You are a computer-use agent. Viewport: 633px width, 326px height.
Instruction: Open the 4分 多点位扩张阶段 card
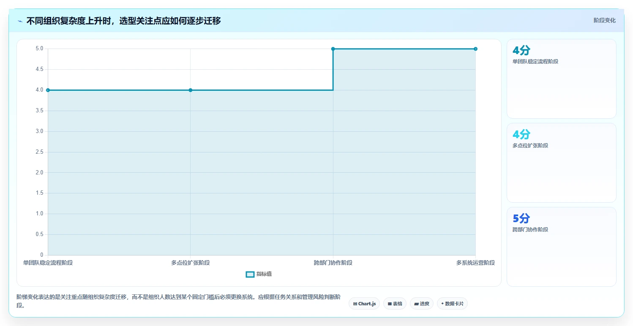(561, 163)
